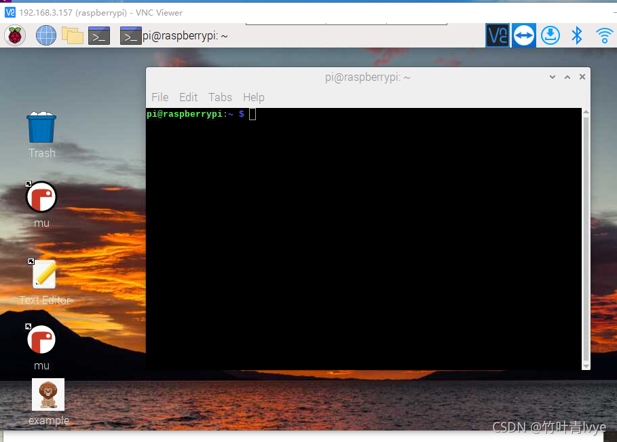
Task: Open the VNC Server tray icon
Action: [x=498, y=36]
